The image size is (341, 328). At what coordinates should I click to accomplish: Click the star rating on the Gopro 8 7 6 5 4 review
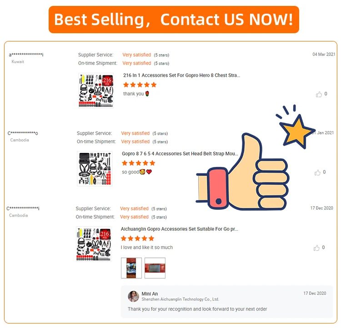click(138, 163)
